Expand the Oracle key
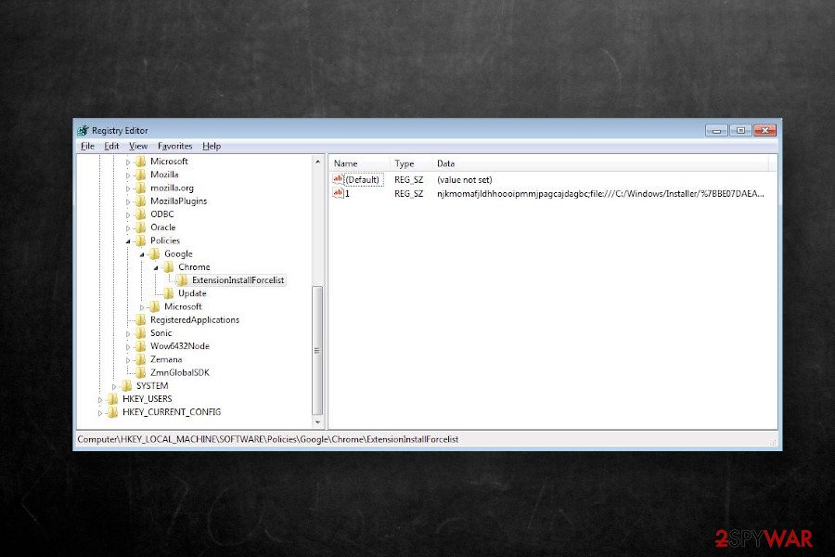Screen dimensions: 835x557 (128, 228)
